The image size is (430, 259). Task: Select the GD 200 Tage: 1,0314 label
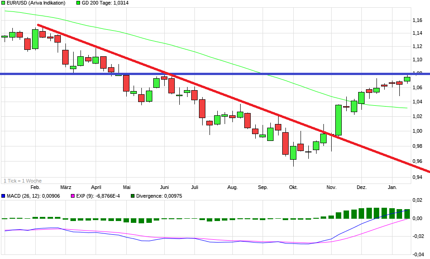[x=102, y=3]
